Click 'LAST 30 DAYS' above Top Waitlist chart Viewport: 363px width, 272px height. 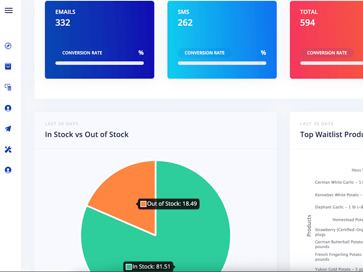[317, 124]
